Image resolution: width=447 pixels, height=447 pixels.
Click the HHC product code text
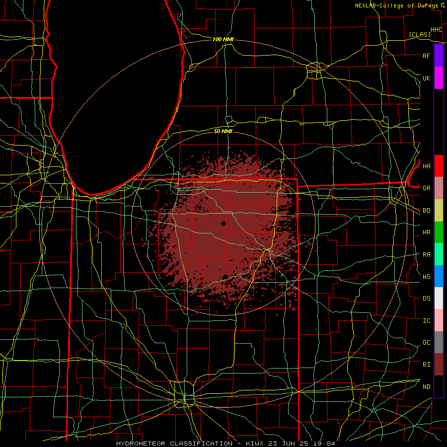coord(436,30)
